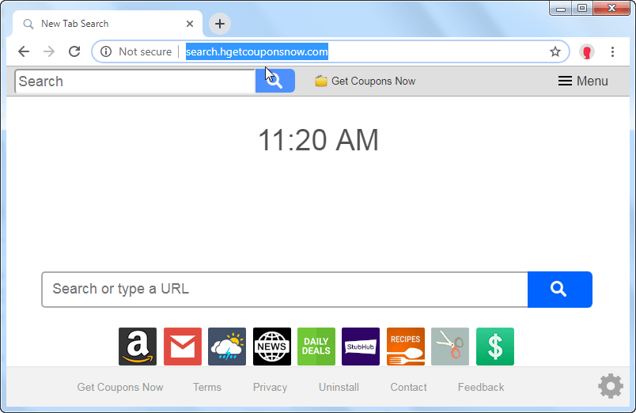Screen dimensions: 636x413
Task: Open Chrome's three-dot options menu
Action: [x=612, y=51]
